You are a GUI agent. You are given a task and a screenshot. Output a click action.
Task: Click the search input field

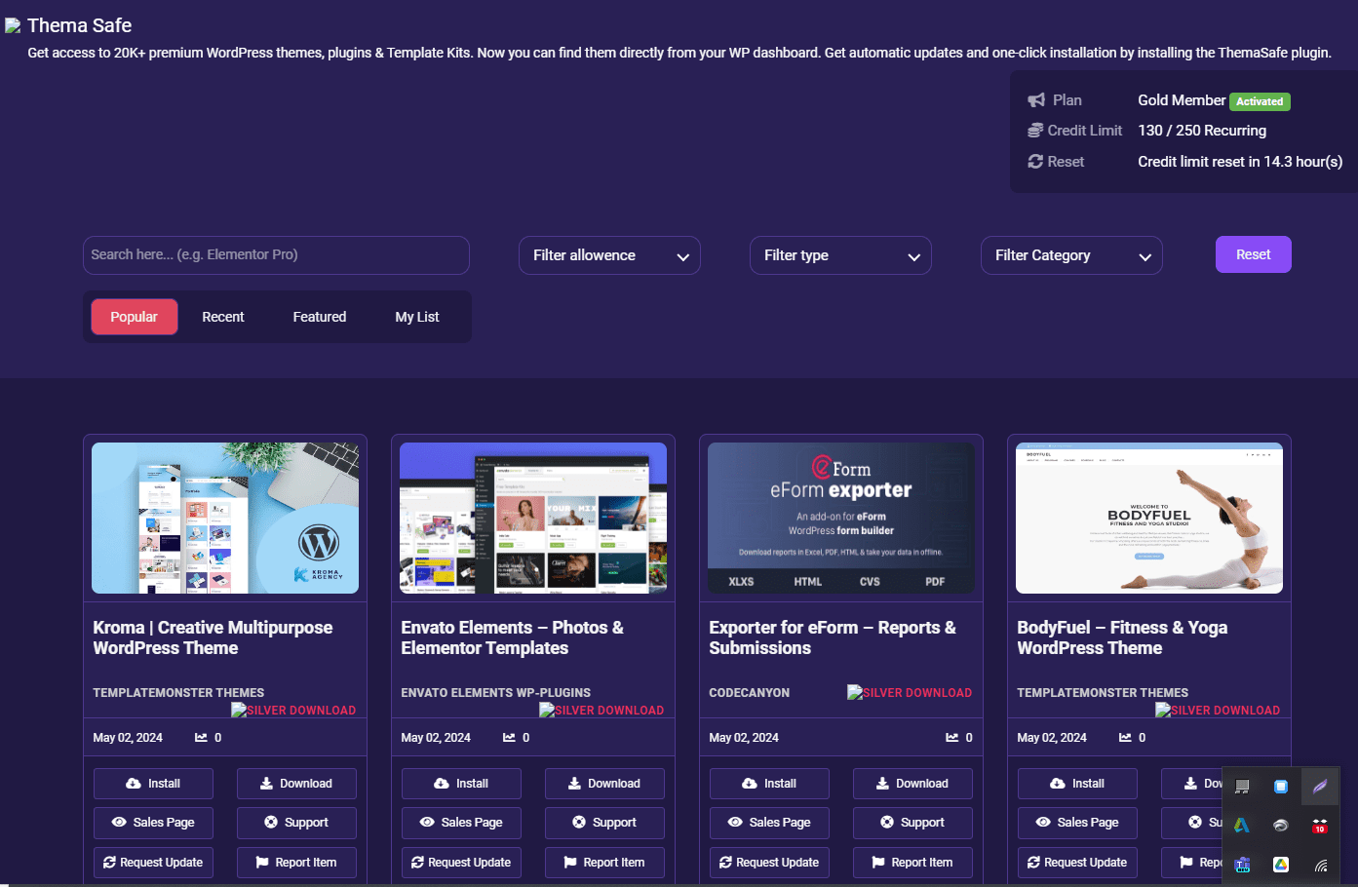[x=276, y=254]
